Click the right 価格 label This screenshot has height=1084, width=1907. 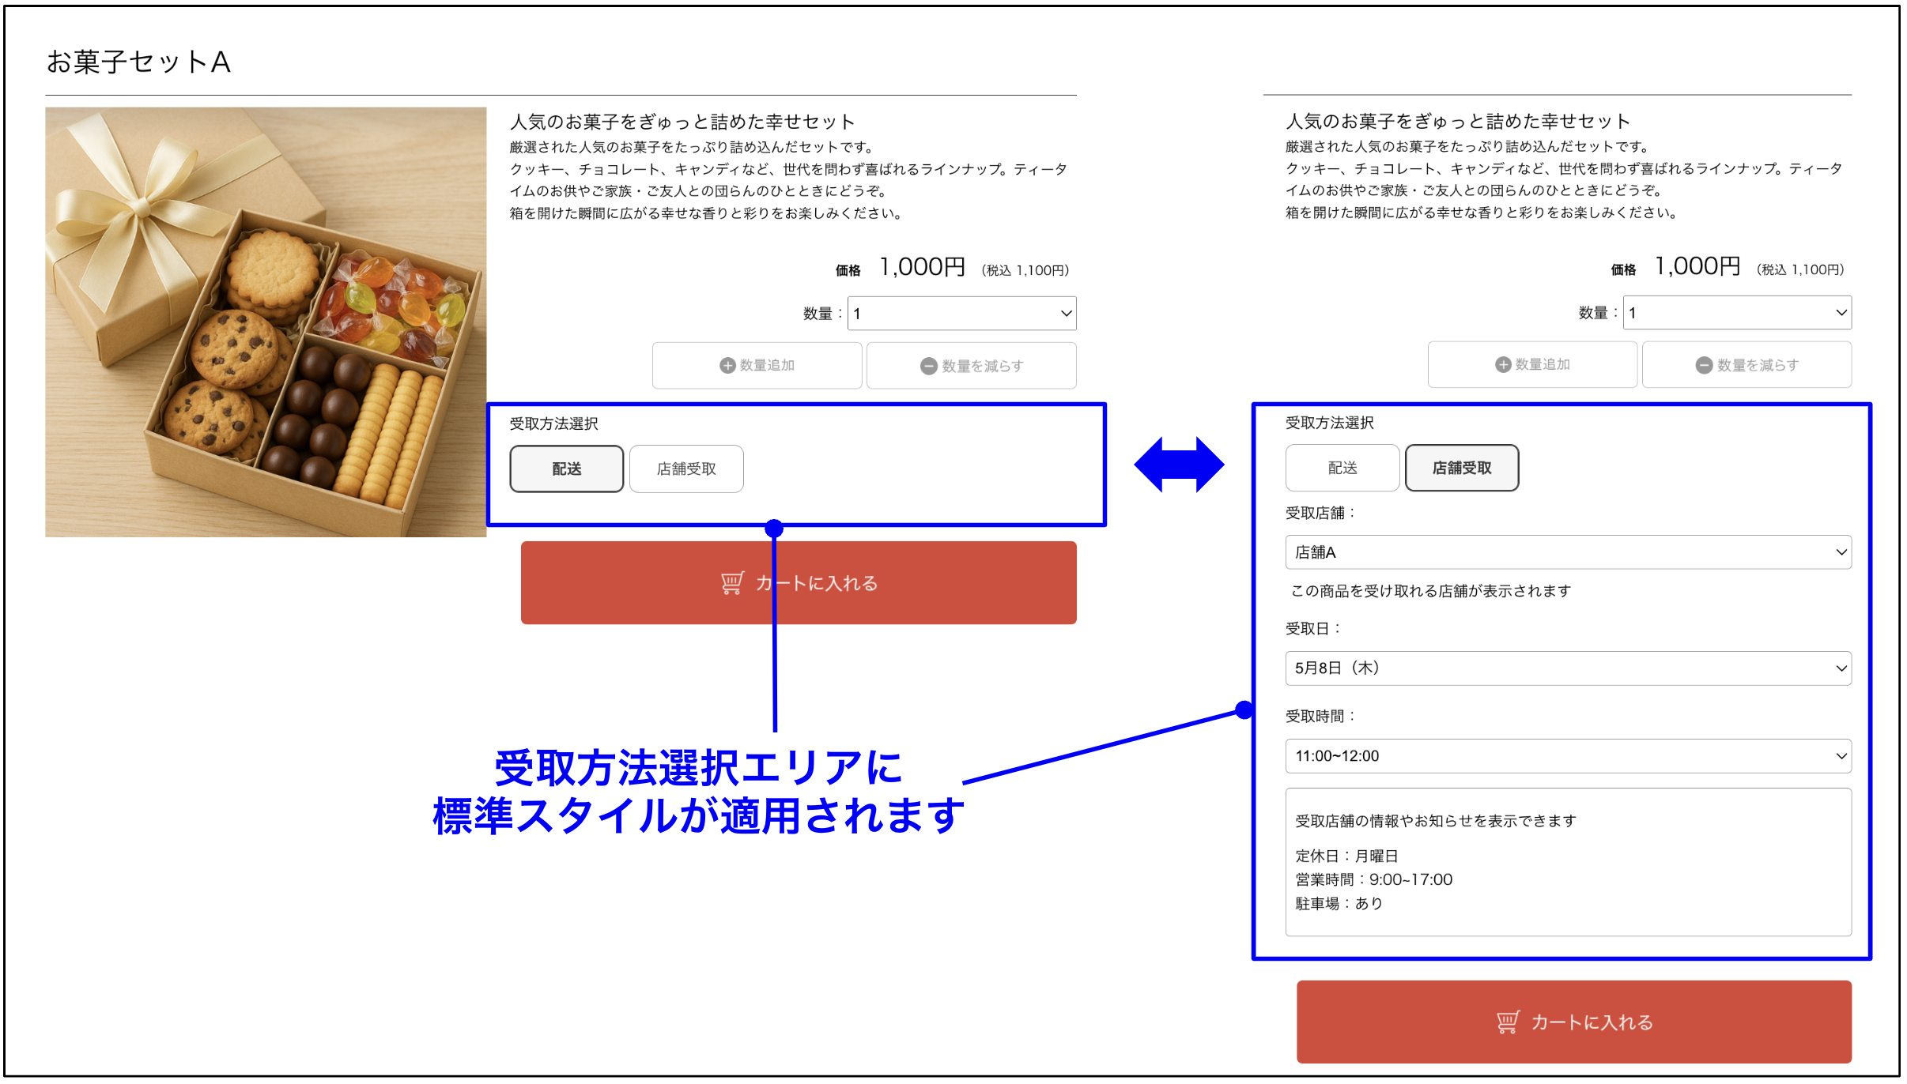(x=1624, y=270)
